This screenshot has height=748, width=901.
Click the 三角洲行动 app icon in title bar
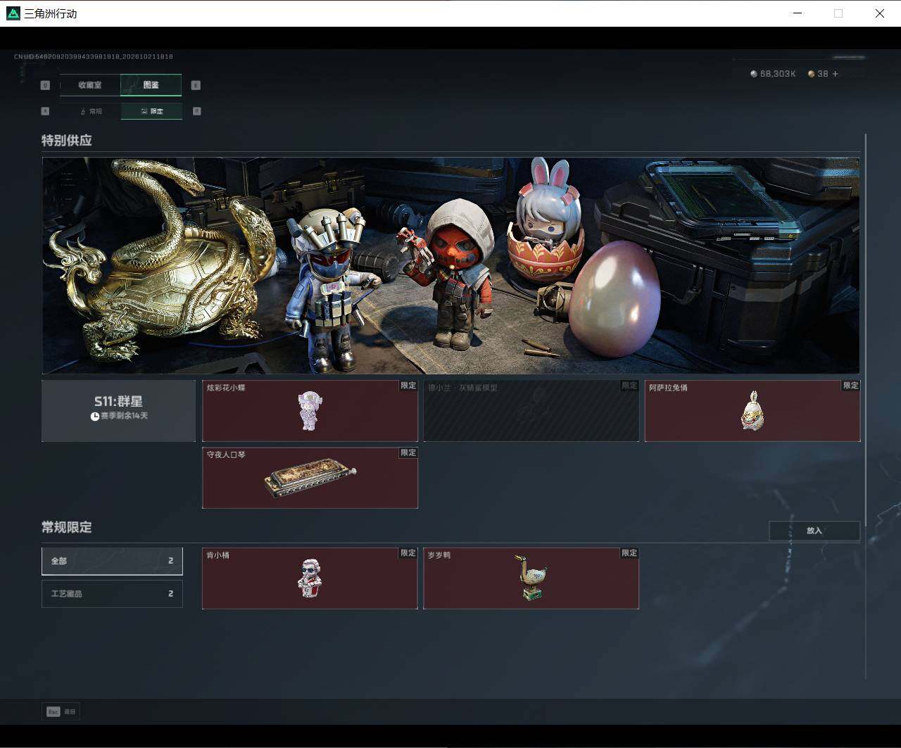(13, 13)
